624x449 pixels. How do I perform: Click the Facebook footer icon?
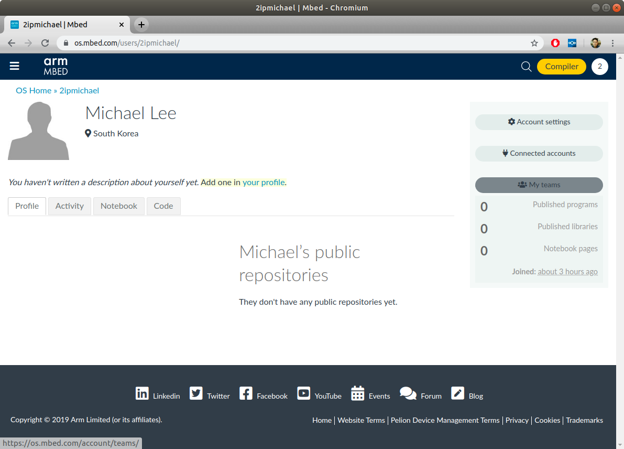[246, 393]
